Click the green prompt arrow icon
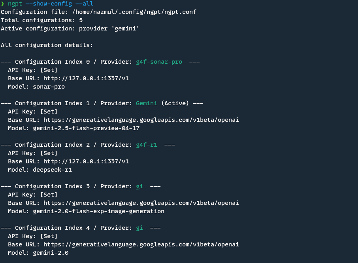 [x=2, y=4]
